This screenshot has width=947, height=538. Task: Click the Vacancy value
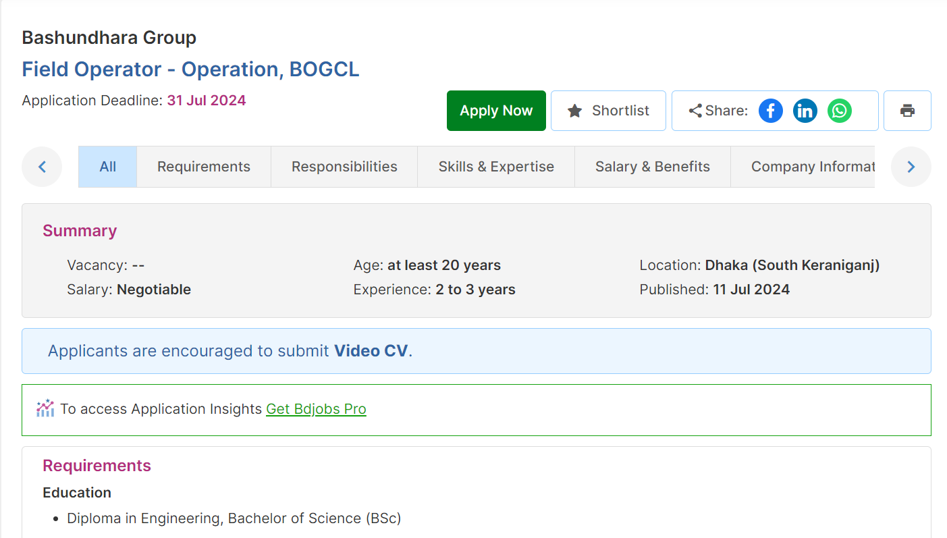point(138,265)
